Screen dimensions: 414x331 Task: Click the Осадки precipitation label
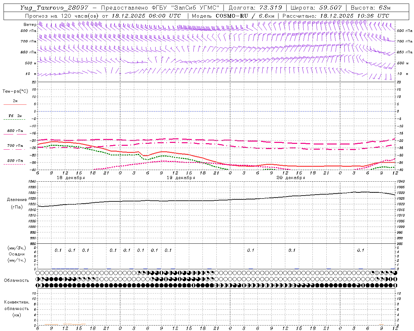(17, 254)
